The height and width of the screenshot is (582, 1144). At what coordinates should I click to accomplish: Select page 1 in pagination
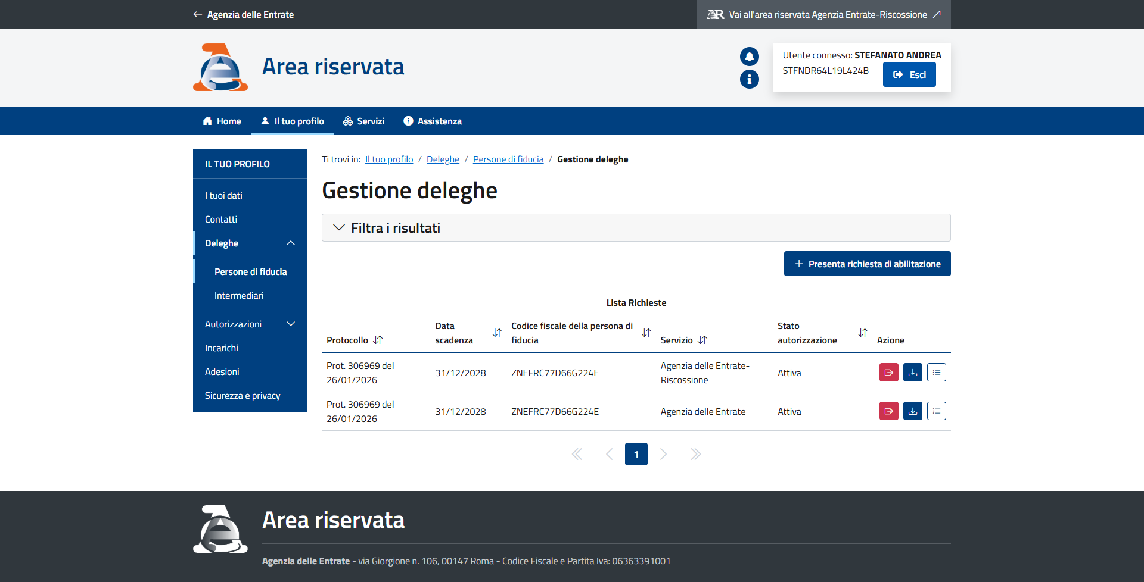(636, 454)
